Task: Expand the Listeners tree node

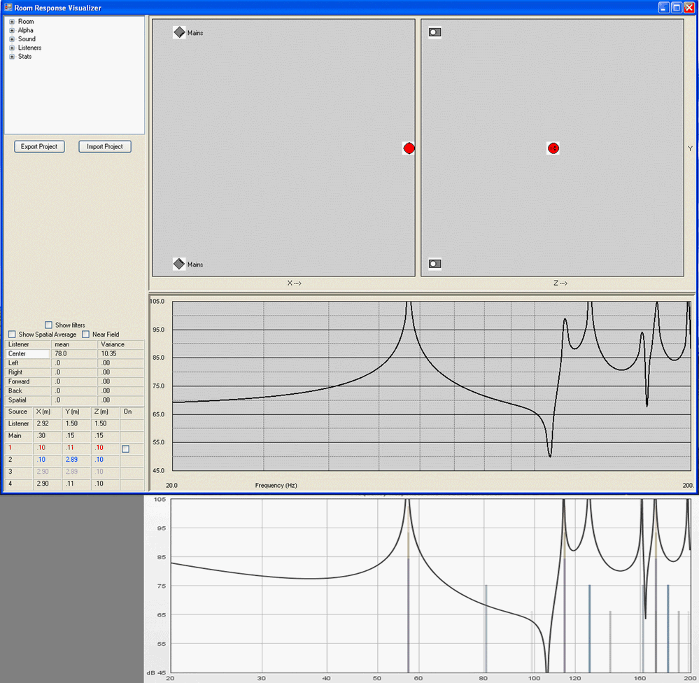Action: [x=12, y=48]
